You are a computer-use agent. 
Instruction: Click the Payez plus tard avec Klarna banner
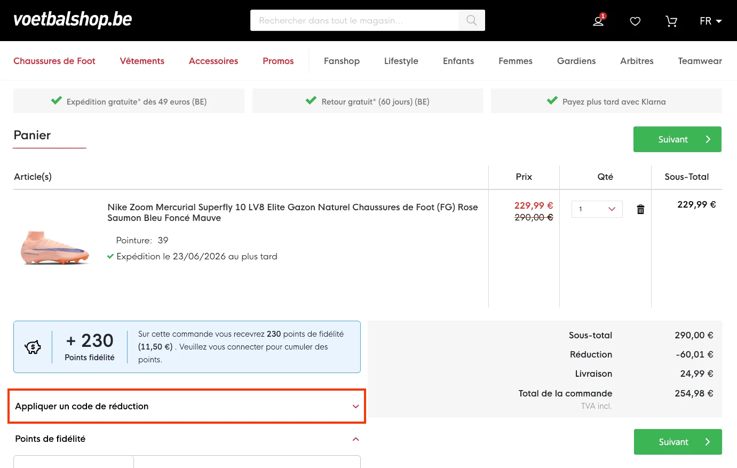point(606,101)
